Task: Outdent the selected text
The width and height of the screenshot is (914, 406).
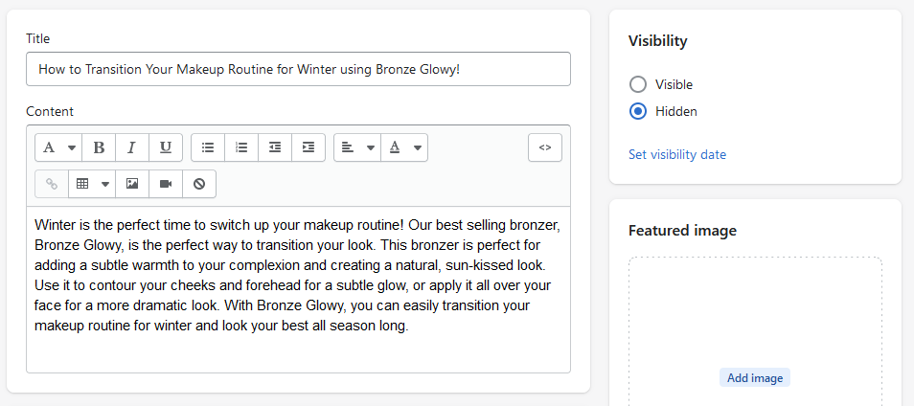Action: (275, 148)
